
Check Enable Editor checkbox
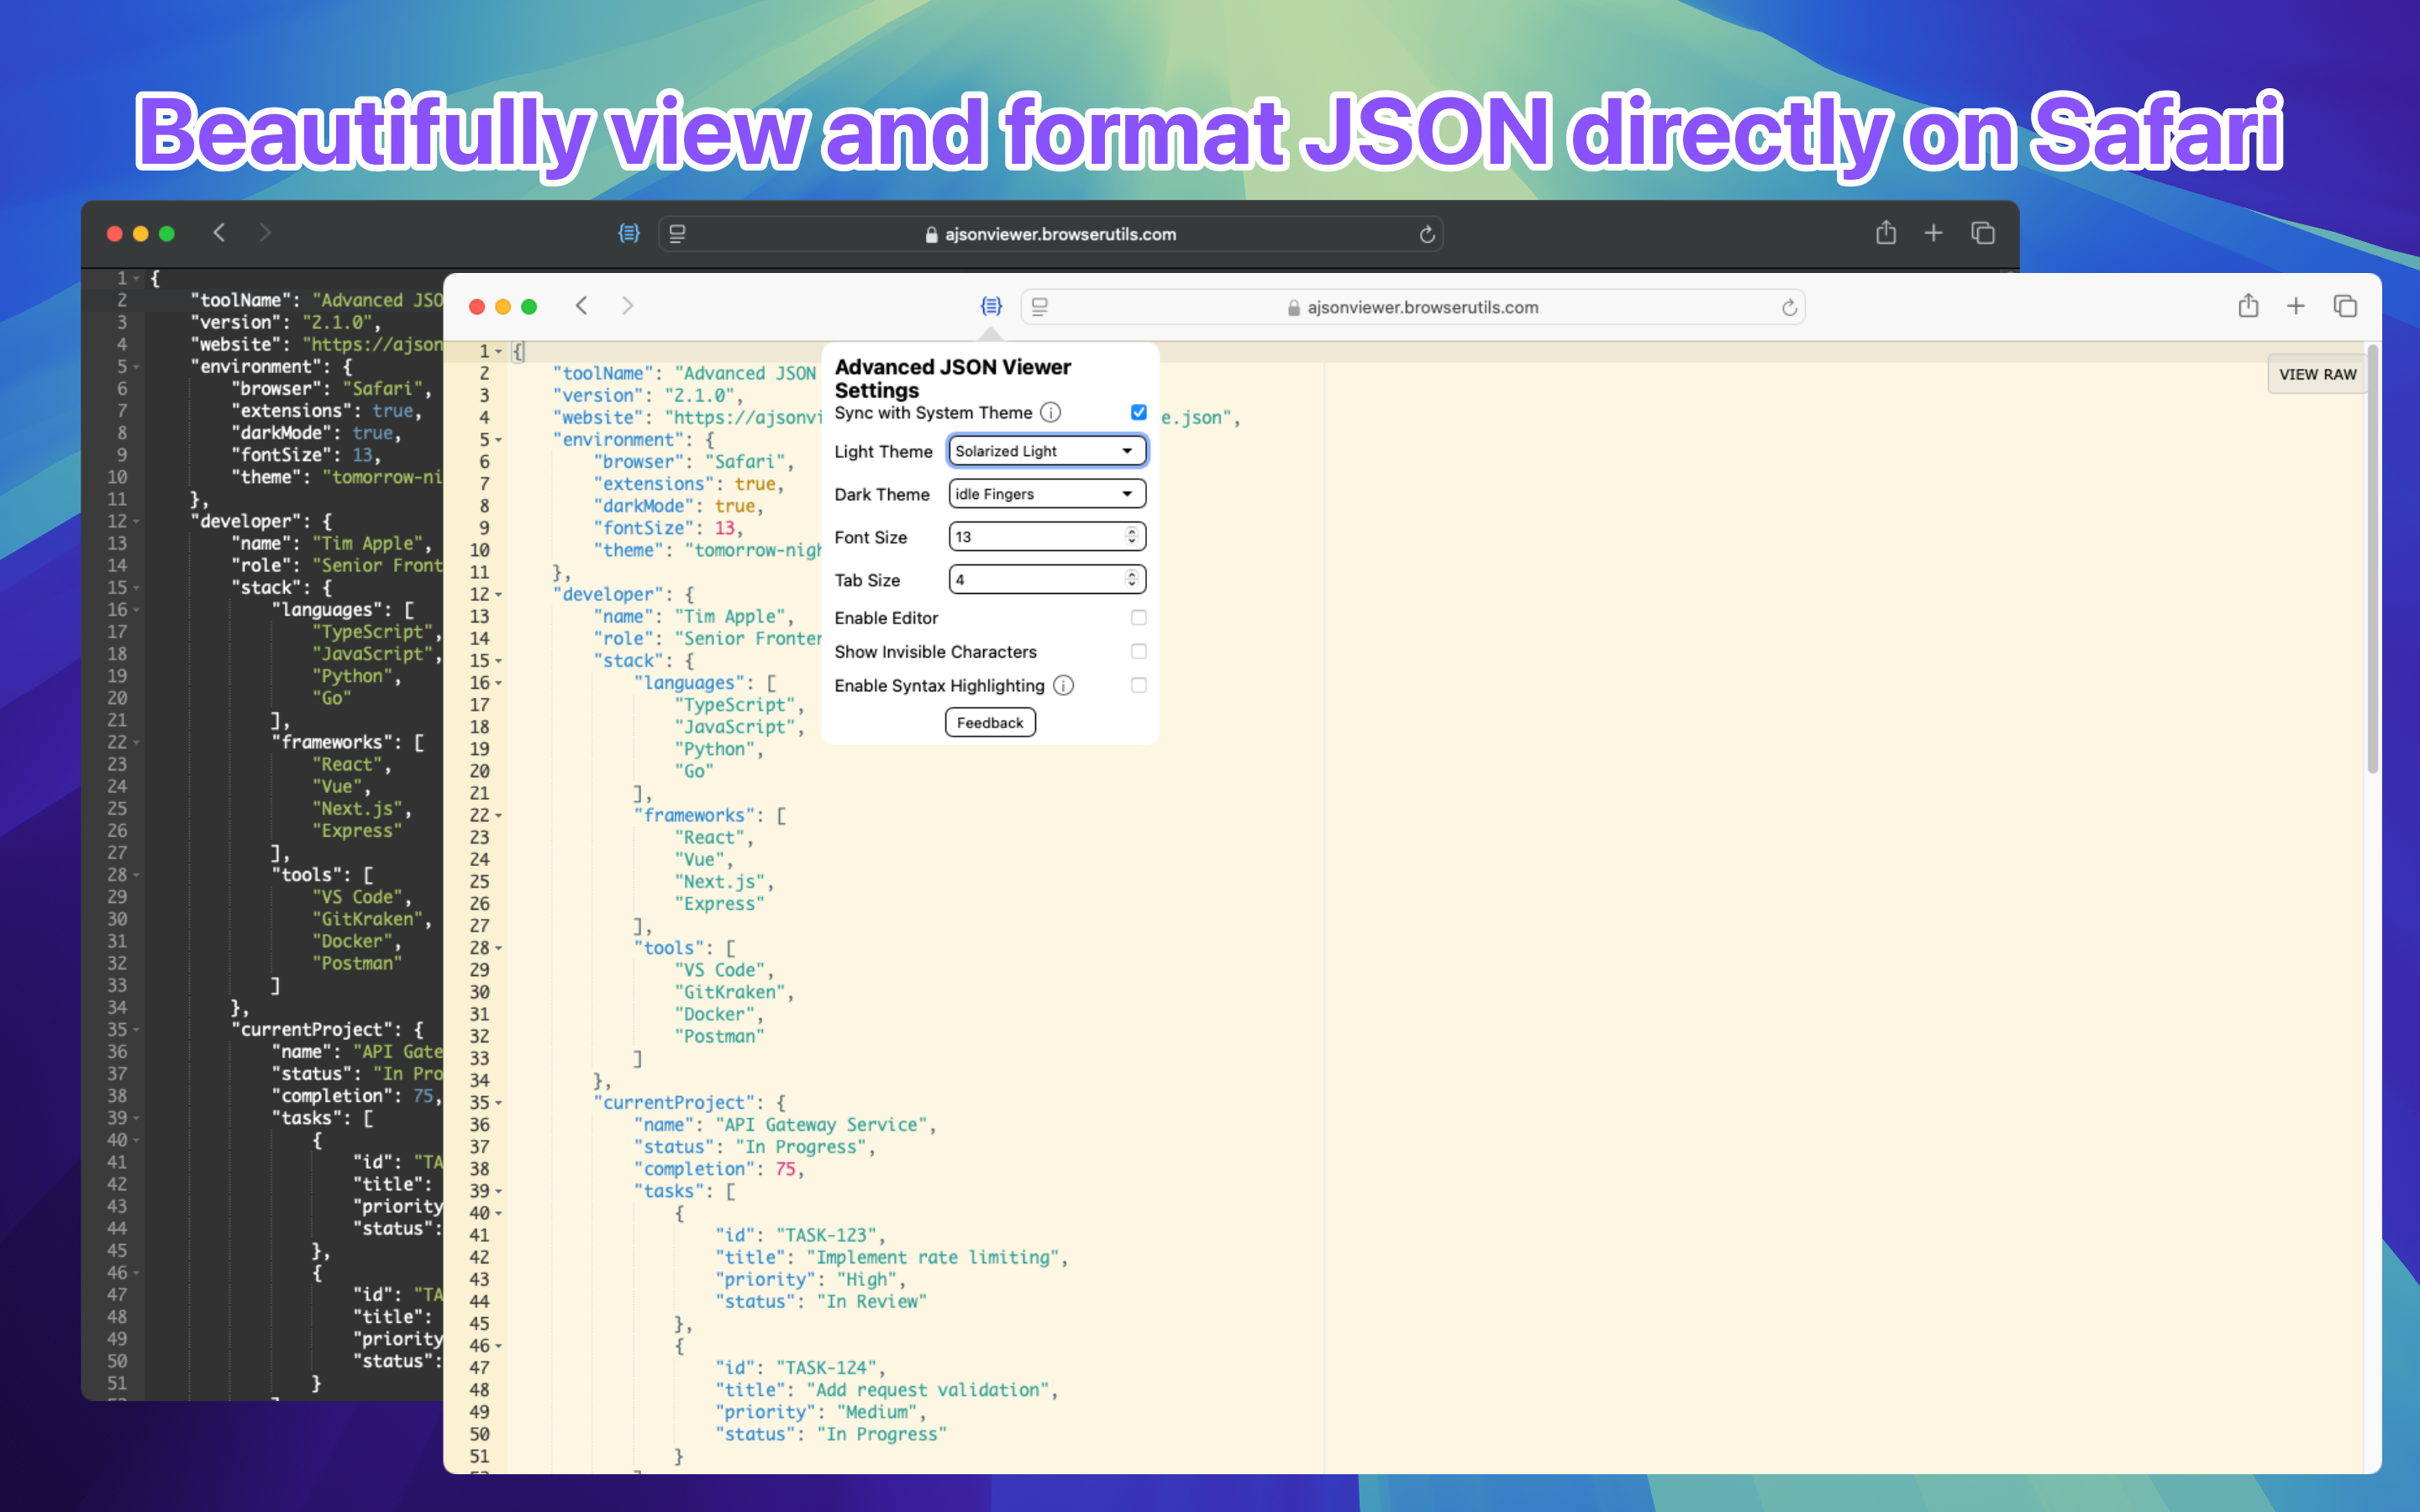(x=1138, y=618)
